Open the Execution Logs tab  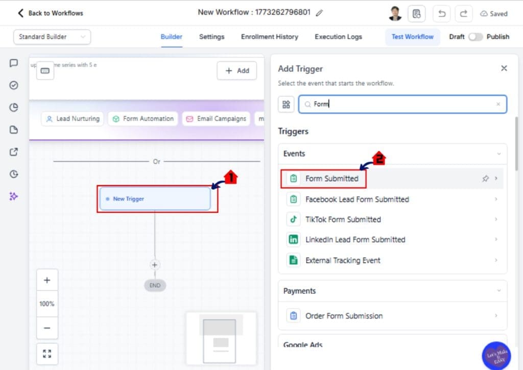point(338,37)
